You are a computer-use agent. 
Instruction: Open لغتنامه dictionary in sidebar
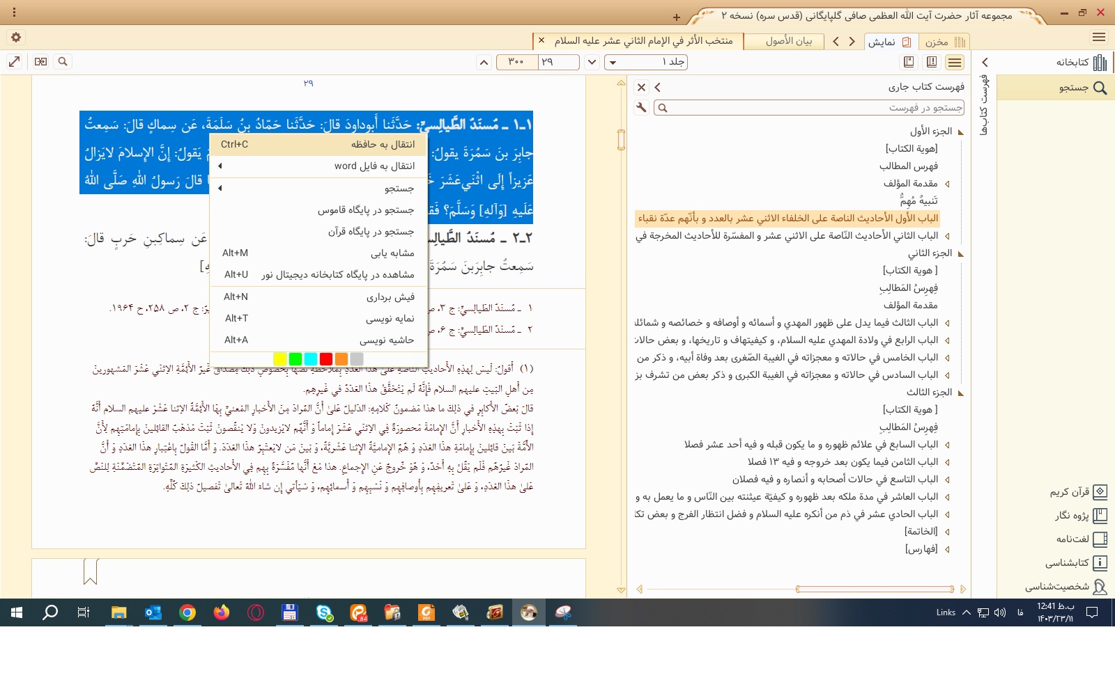pyautogui.click(x=1099, y=539)
